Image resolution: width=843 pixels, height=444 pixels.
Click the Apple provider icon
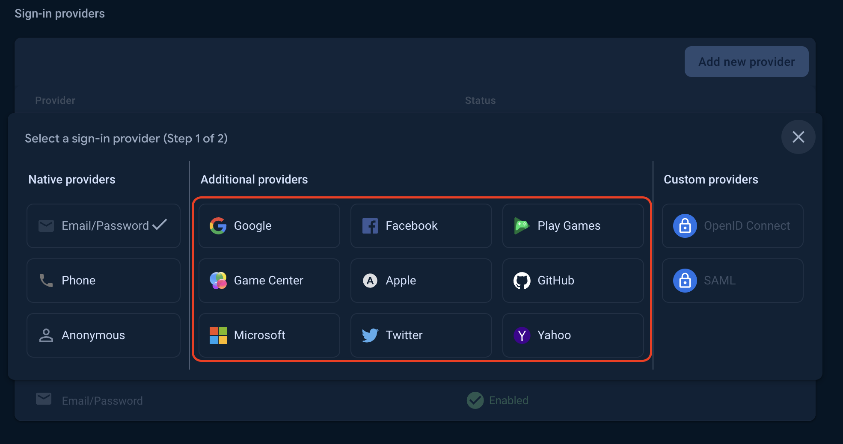click(370, 281)
